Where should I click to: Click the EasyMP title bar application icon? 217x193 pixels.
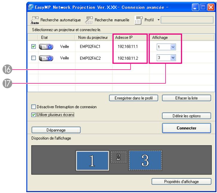pyautogui.click(x=30, y=7)
